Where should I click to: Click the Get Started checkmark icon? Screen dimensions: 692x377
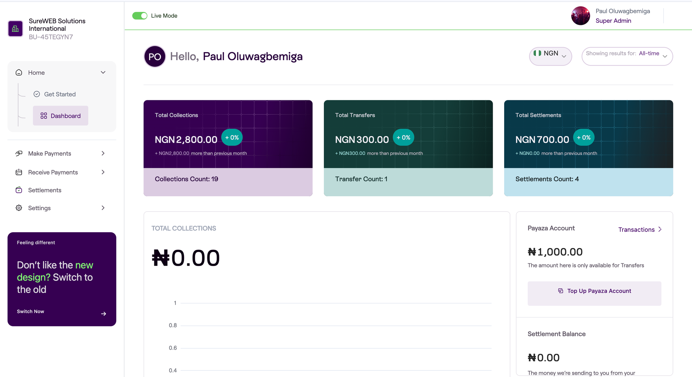click(x=37, y=94)
